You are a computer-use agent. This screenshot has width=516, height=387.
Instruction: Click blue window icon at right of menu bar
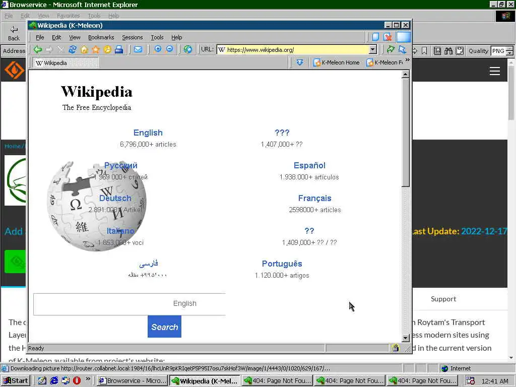coord(404,37)
